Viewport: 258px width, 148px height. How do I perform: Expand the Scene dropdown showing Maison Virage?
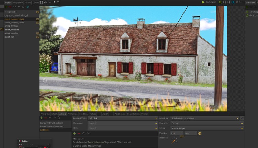click(x=207, y=128)
